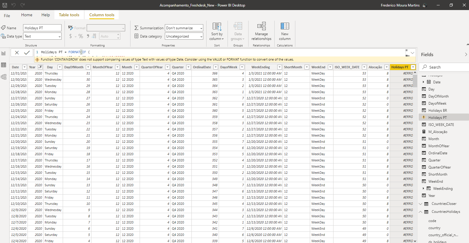Click user account avatar icon
Screen dimensions: 469x243
(x=425, y=5)
